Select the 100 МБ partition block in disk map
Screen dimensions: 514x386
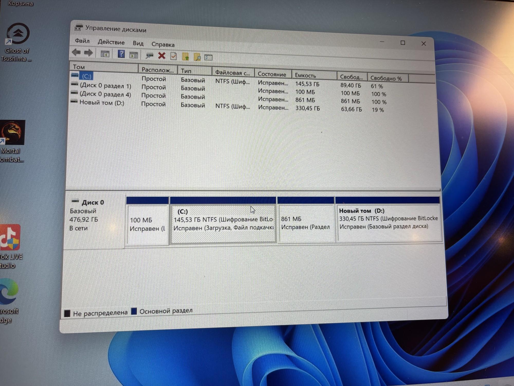coord(148,221)
